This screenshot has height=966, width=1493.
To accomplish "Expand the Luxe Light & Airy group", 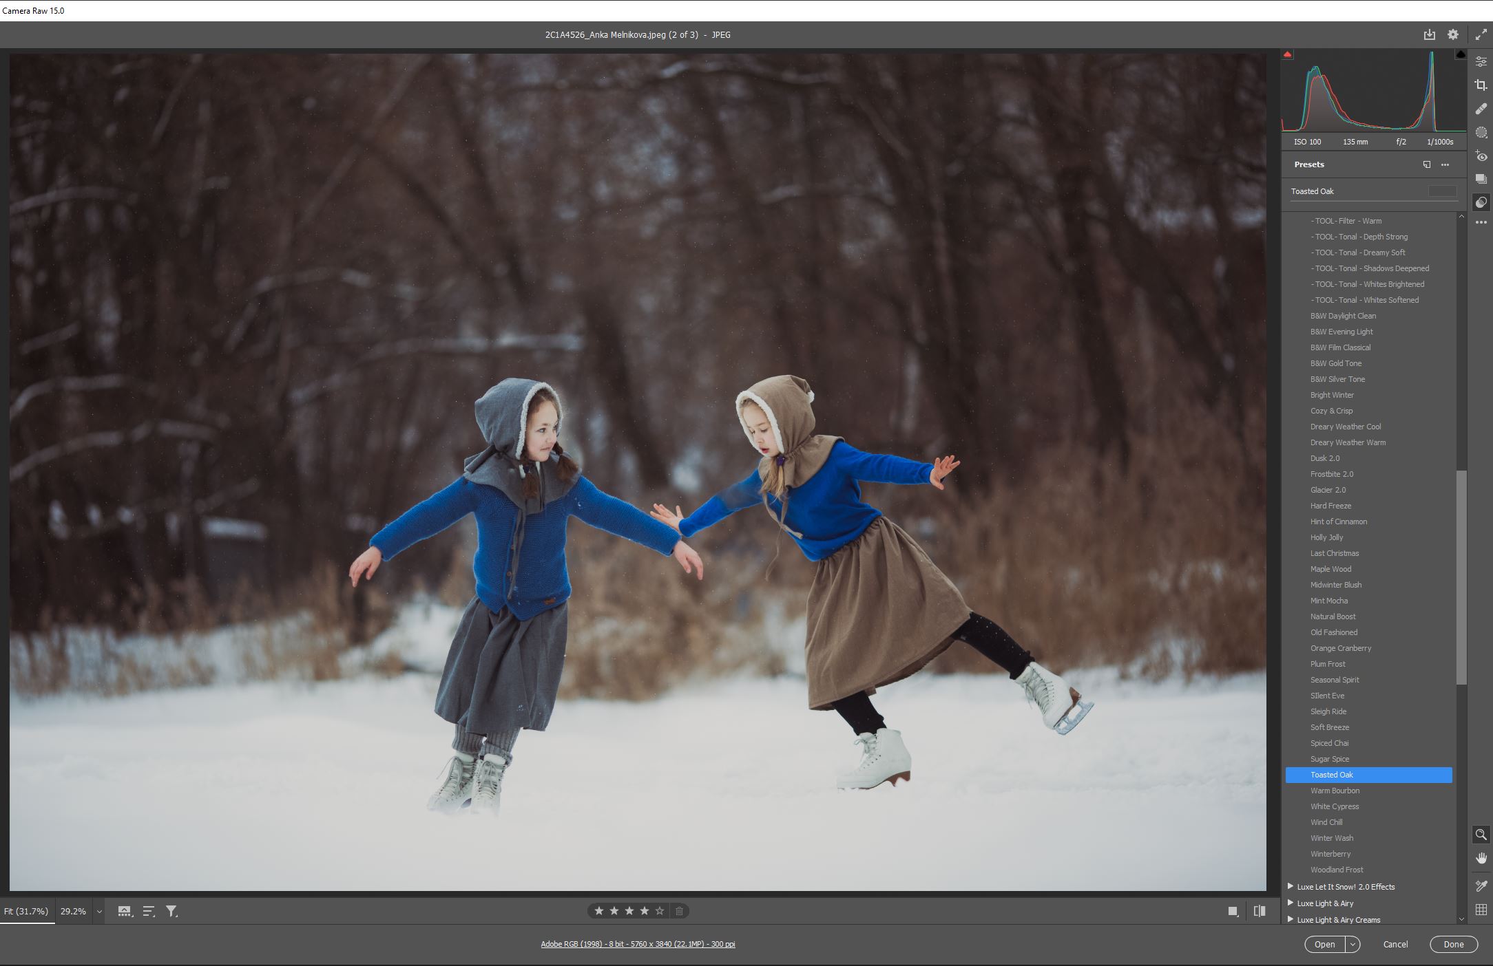I will pyautogui.click(x=1291, y=903).
